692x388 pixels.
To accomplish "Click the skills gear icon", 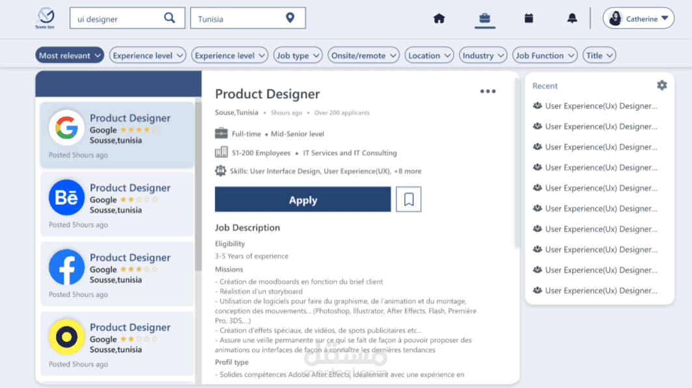I will pyautogui.click(x=221, y=171).
